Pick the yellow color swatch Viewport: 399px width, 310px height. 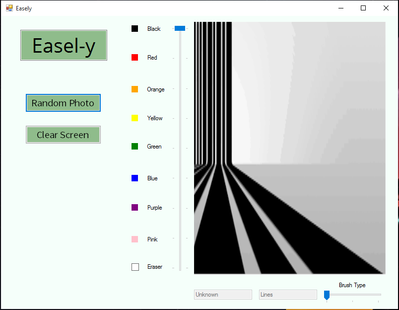(134, 118)
